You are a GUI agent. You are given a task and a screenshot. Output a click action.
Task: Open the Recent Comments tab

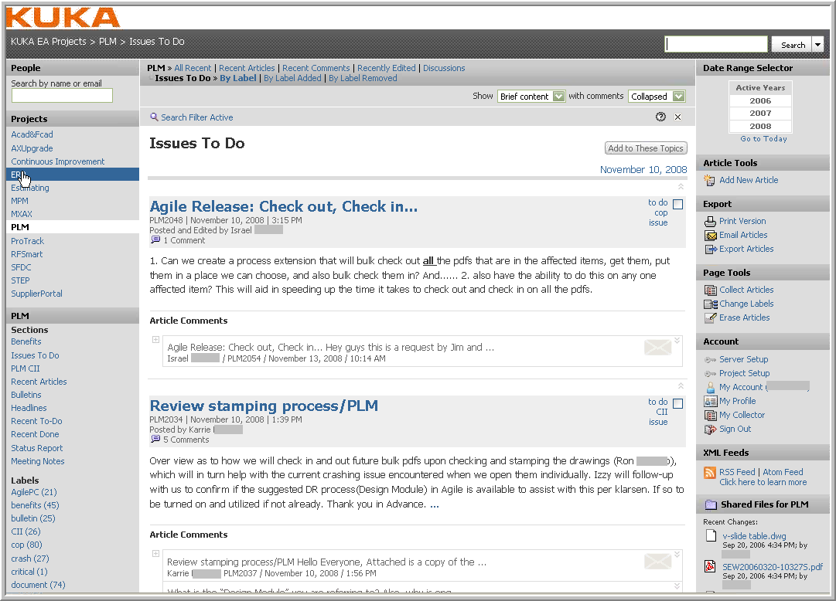[316, 68]
